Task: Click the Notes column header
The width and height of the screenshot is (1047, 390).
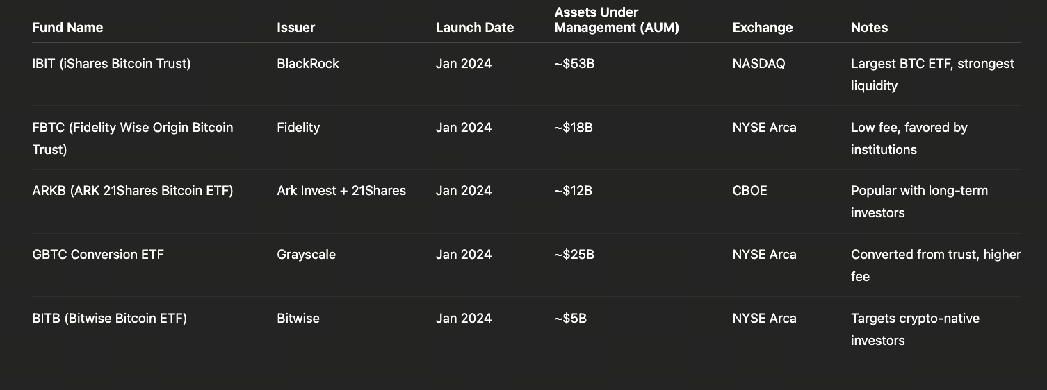Action: 869,28
